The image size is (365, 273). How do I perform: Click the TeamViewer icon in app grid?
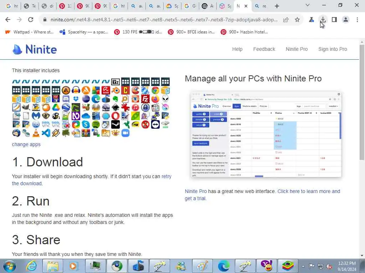155,125
